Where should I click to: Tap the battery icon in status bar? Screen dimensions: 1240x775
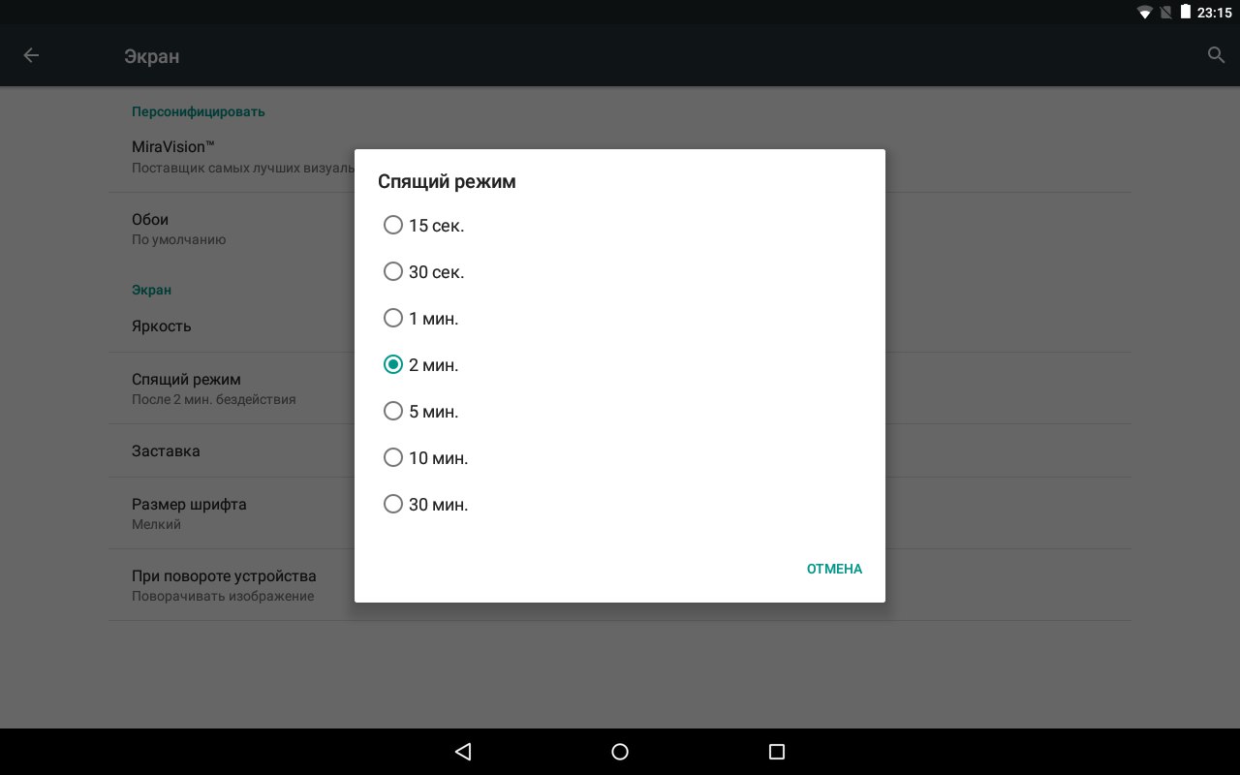(1185, 13)
